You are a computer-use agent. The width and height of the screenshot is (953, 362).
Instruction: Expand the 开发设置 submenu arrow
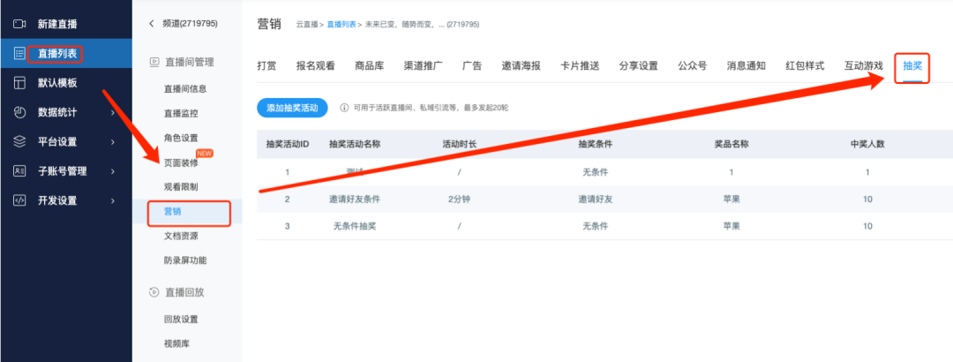point(113,200)
